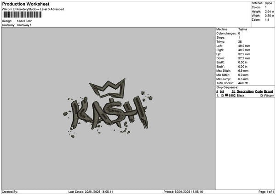This screenshot has height=195, width=276.
Task: Click the 'Code' column header
Action: [259, 92]
